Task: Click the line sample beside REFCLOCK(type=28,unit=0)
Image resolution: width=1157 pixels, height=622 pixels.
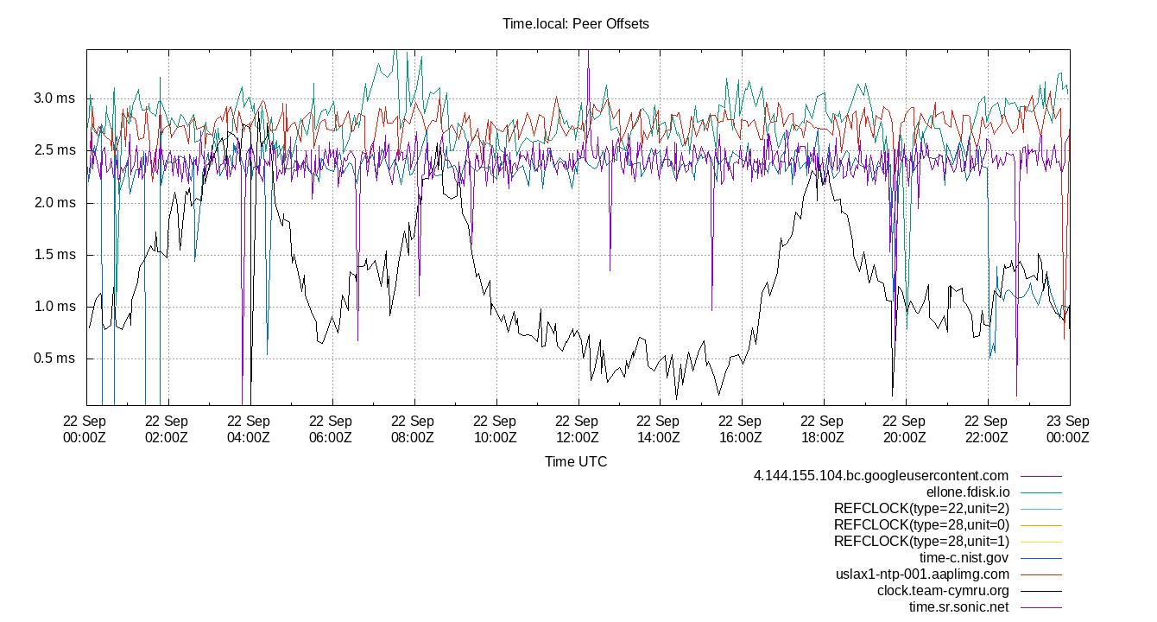Action: coord(1040,525)
